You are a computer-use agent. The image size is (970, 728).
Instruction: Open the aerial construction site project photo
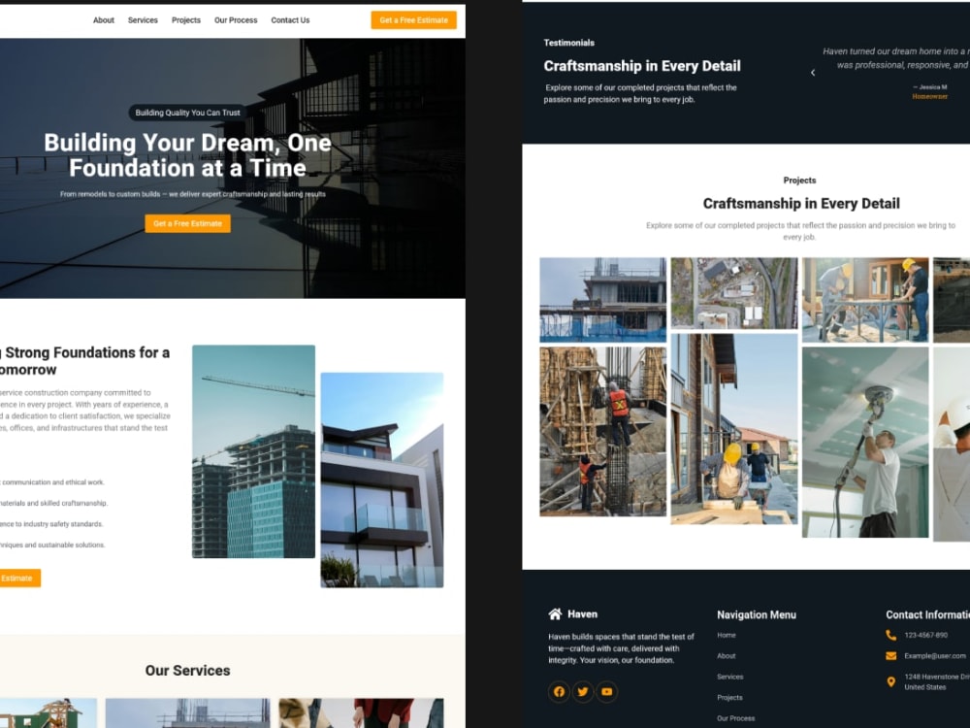point(734,293)
